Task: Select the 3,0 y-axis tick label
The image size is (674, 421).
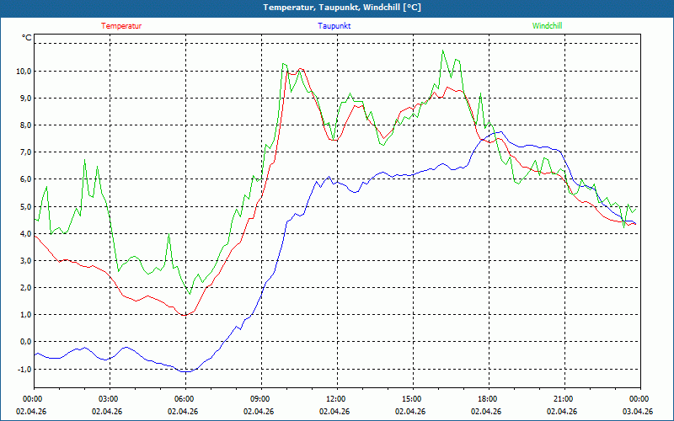Action: pyautogui.click(x=24, y=261)
